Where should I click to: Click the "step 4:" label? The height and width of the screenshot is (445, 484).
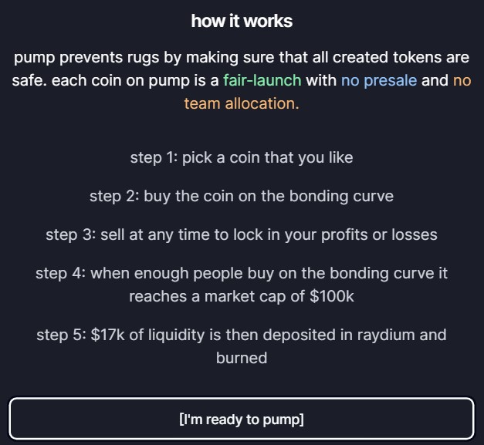(61, 274)
